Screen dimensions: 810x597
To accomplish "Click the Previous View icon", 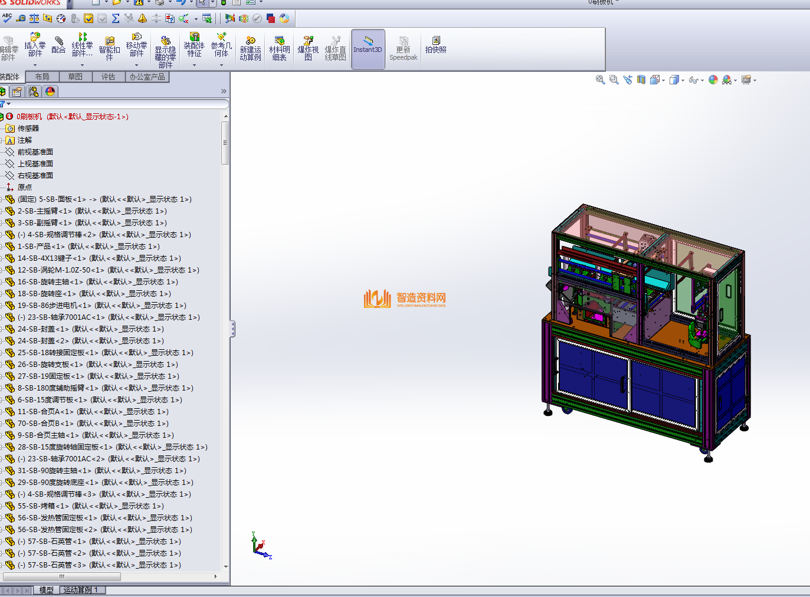I will [627, 80].
